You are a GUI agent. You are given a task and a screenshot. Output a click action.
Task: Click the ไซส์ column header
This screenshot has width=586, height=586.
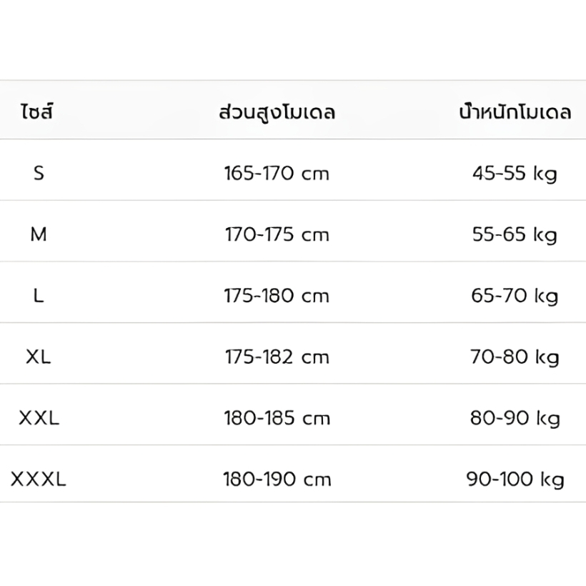39,112
